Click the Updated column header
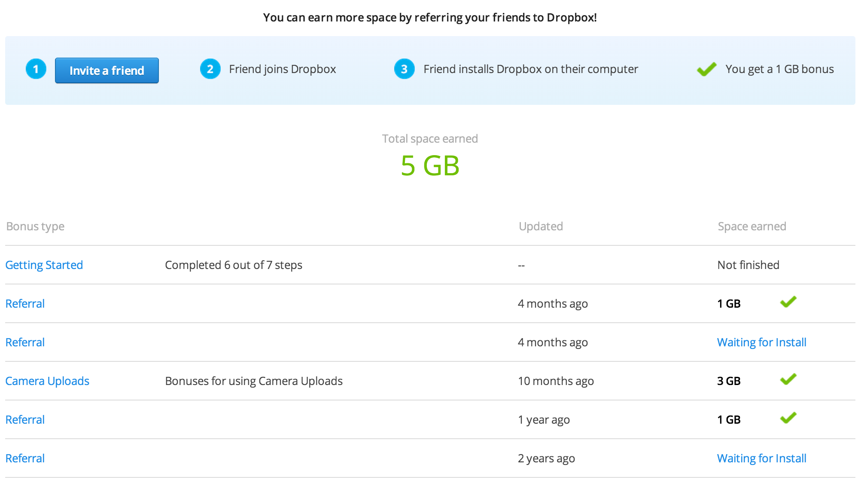864x489 pixels. coord(541,226)
